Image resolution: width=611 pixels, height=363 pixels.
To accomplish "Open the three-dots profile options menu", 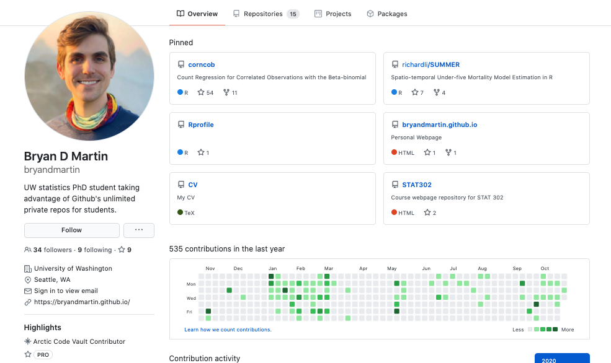I will tap(139, 230).
